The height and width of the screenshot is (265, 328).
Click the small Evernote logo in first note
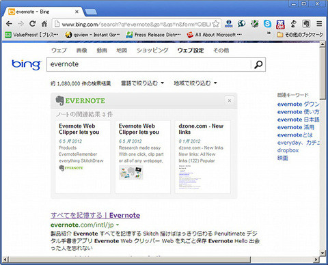[71, 168]
